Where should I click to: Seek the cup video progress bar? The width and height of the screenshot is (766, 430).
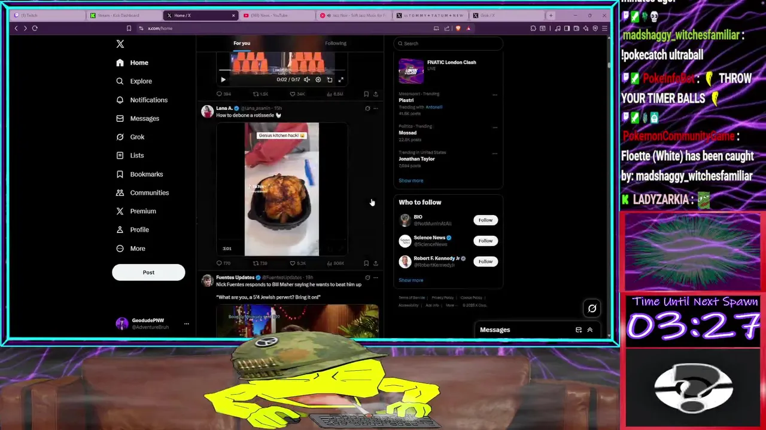281,70
